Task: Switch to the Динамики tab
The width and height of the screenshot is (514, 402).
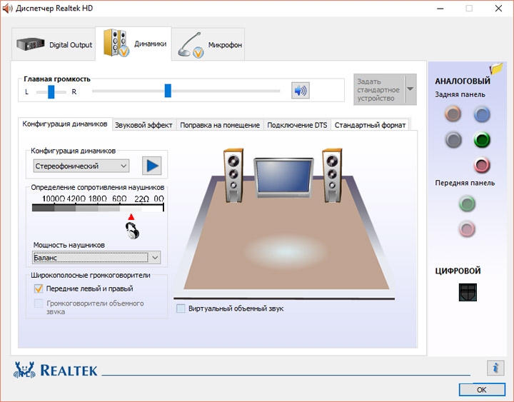Action: [133, 44]
